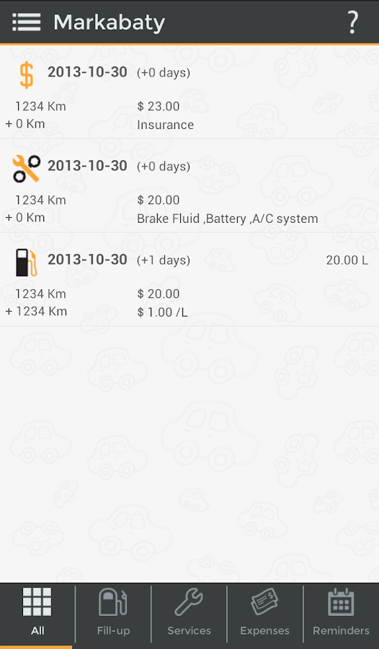Click the wrench and nuts service icon
379x649 pixels.
point(27,169)
